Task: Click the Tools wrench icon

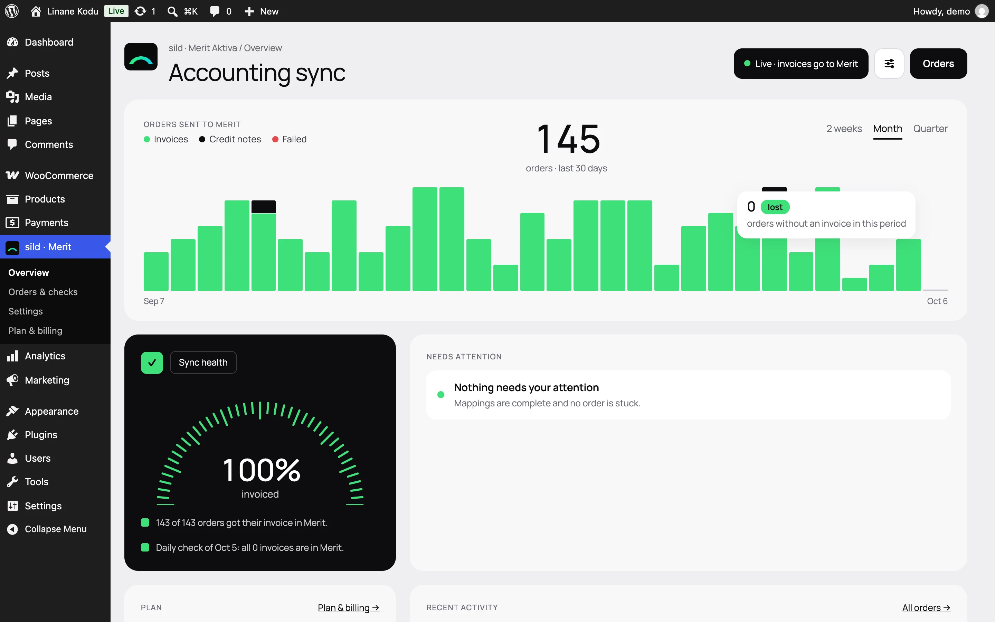Action: pos(12,481)
